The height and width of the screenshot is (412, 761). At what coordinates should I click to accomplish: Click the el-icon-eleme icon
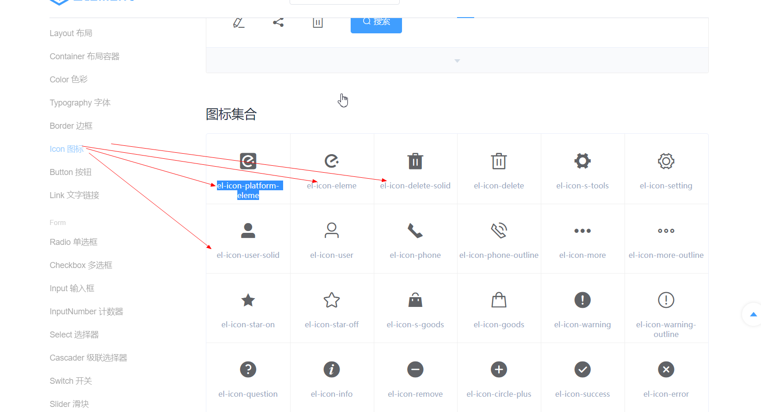[x=332, y=161]
